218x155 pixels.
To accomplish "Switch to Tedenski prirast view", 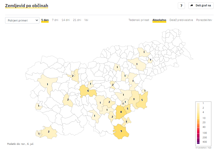I will pos(139,20).
